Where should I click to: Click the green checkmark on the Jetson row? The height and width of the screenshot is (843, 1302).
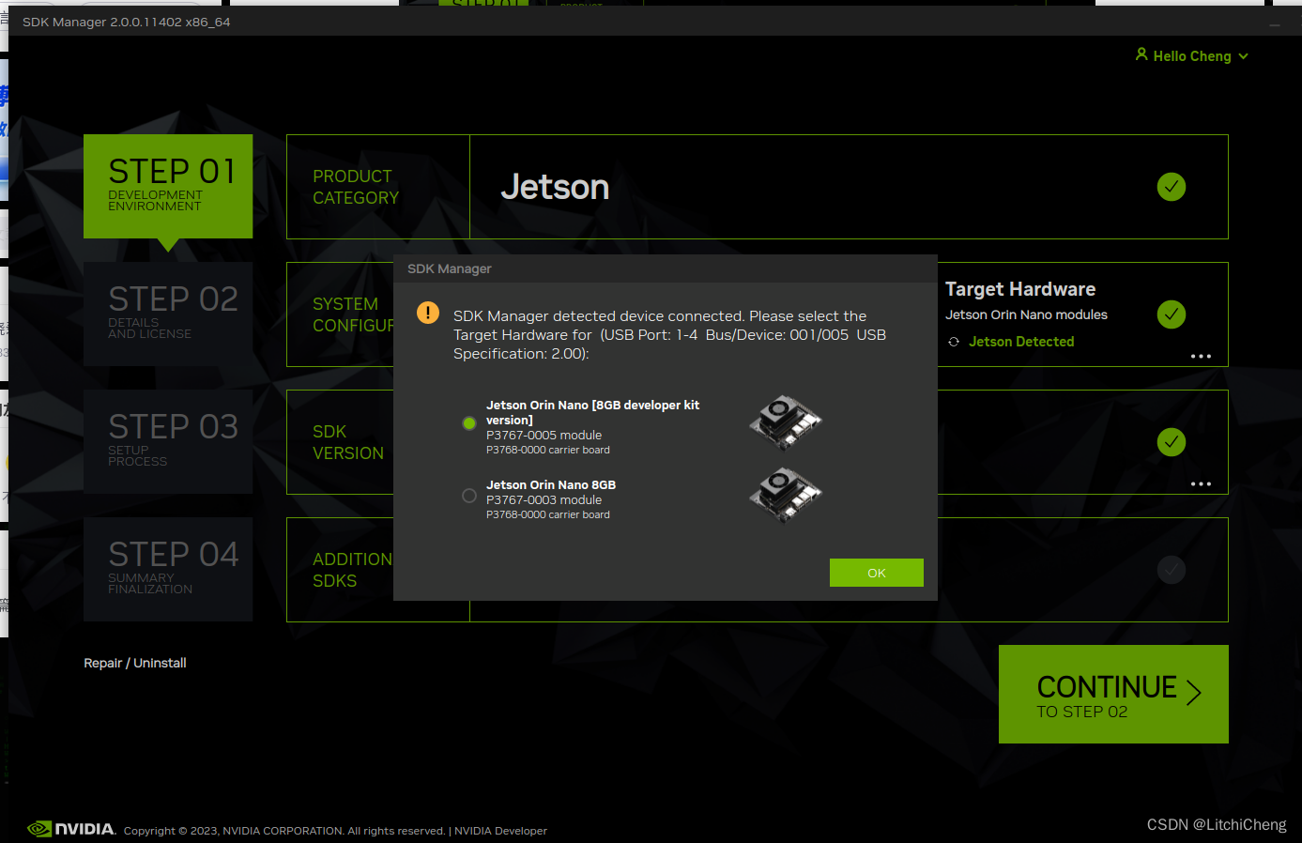[x=1171, y=187]
